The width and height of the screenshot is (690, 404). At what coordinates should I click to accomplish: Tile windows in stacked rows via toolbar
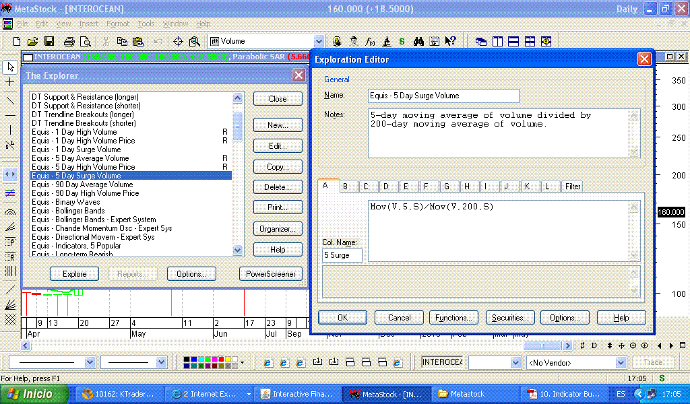[513, 42]
